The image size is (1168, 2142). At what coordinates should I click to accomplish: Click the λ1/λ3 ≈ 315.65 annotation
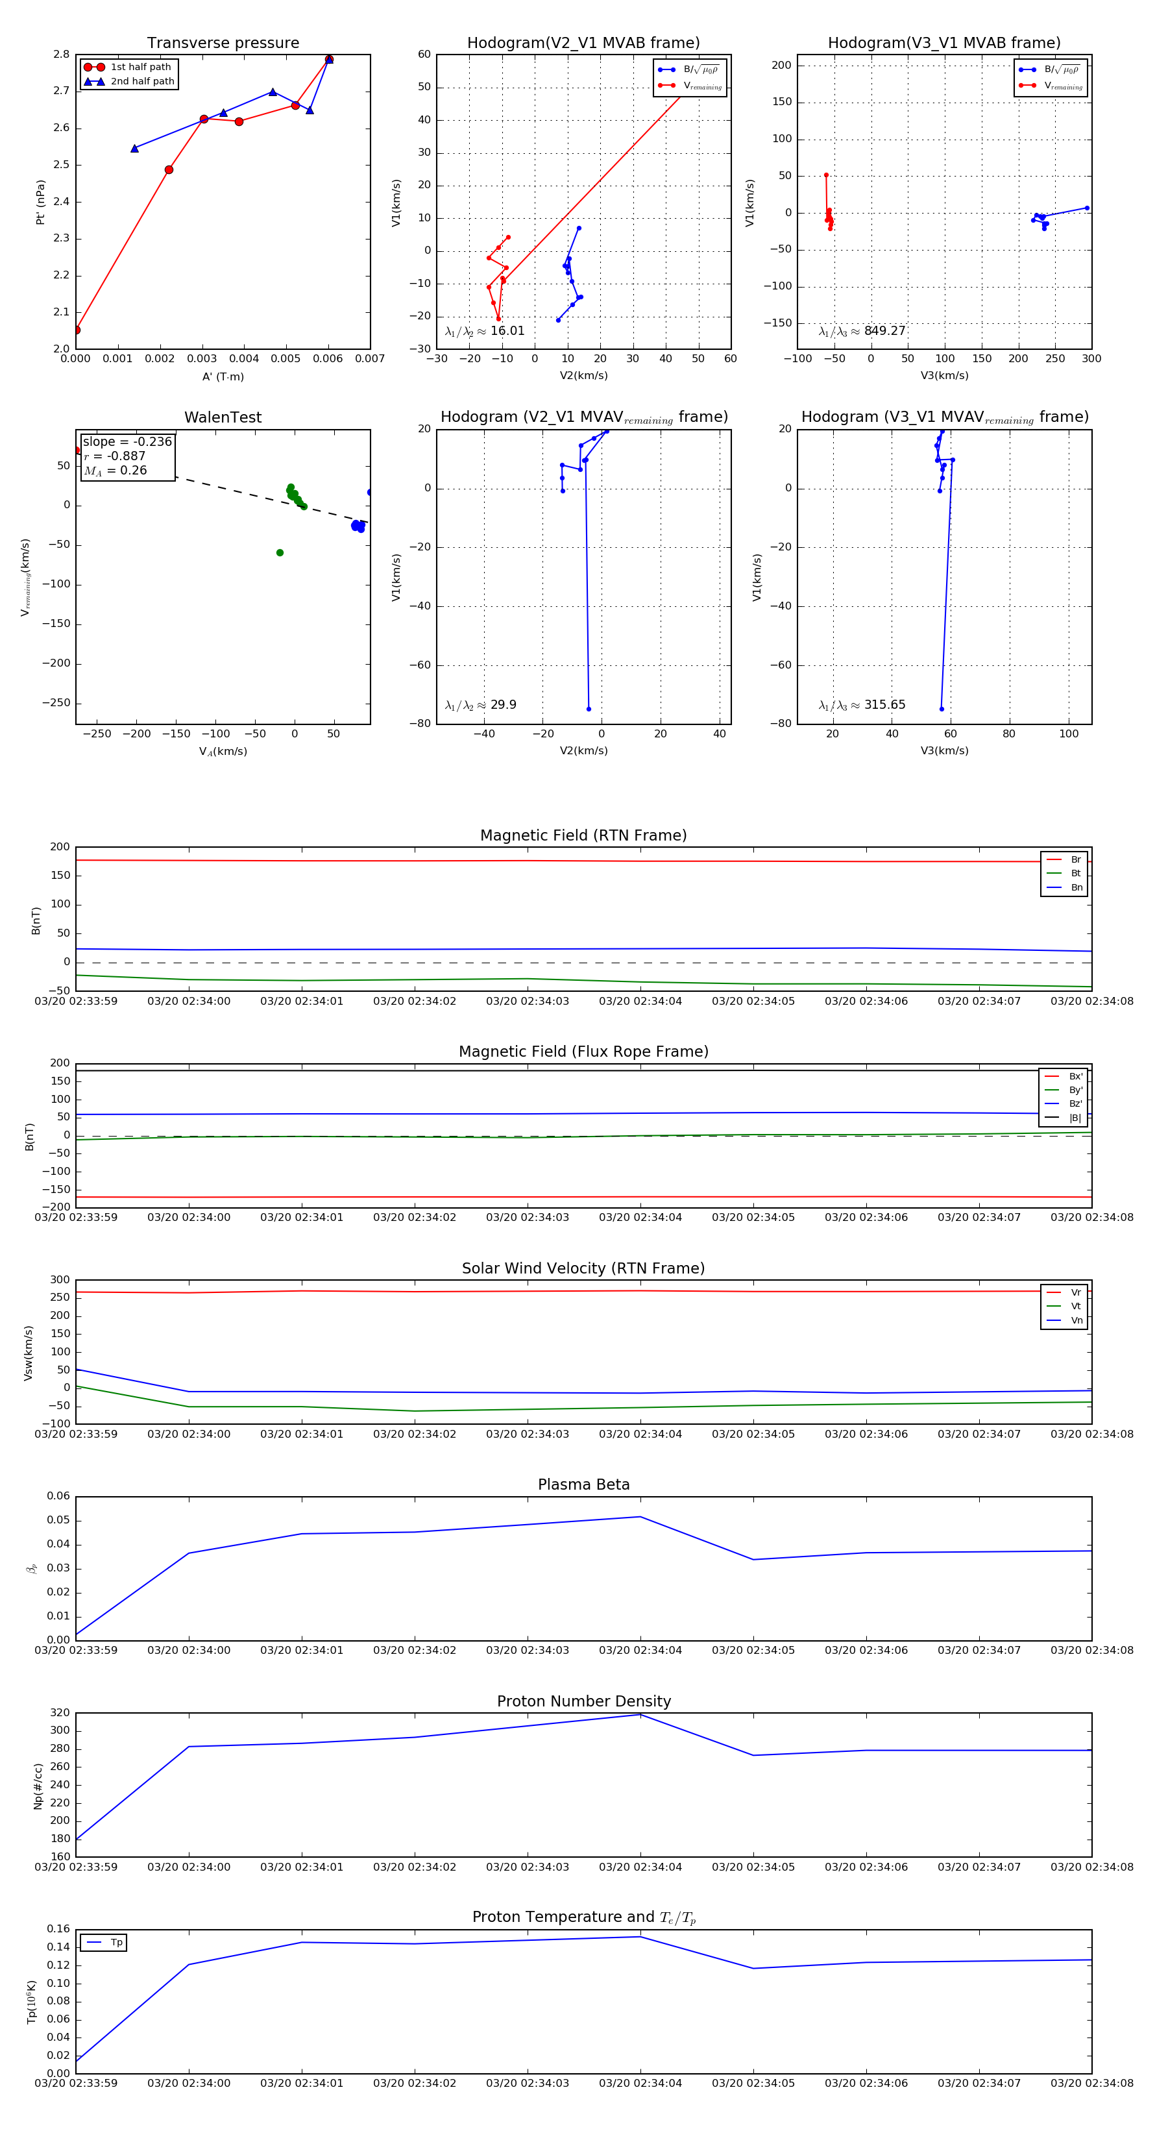(862, 705)
